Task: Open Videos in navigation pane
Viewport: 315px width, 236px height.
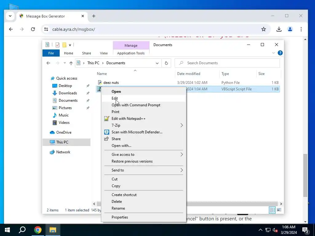Action: coord(64,123)
